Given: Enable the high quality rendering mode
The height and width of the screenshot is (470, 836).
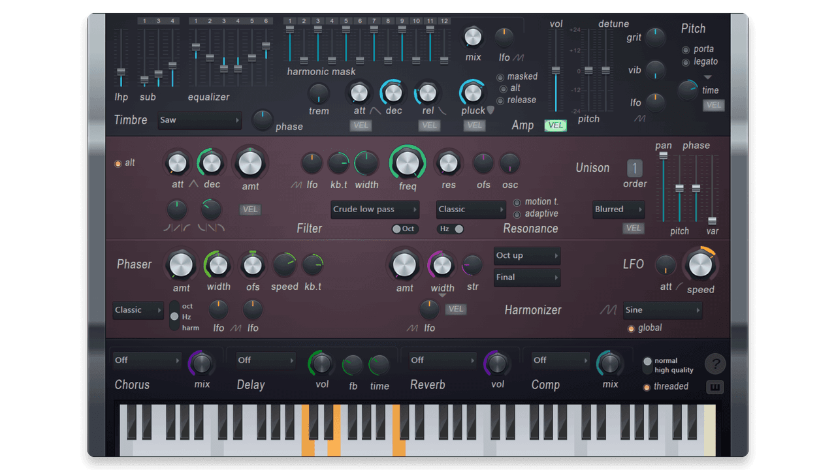Looking at the screenshot, I should [648, 369].
